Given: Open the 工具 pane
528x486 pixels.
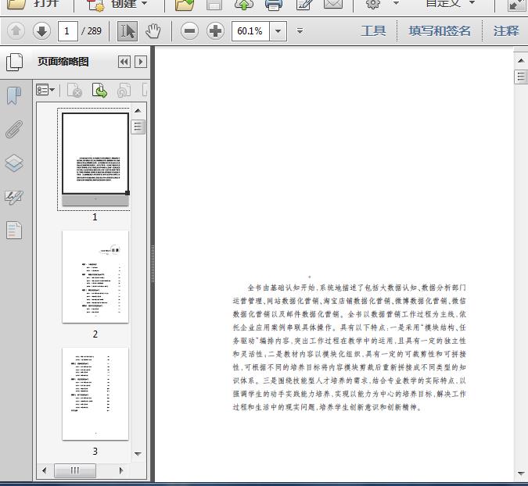Looking at the screenshot, I should (373, 31).
